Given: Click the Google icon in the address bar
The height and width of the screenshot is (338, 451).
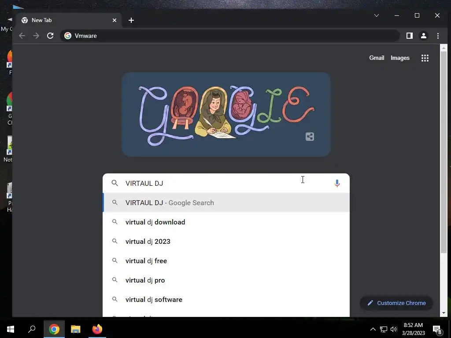Looking at the screenshot, I should coord(68,36).
